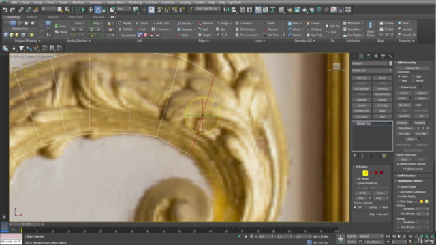Click the Unwrap UVW modifier button
Image resolution: width=436 pixels, height=245 pixels.
tap(362, 110)
